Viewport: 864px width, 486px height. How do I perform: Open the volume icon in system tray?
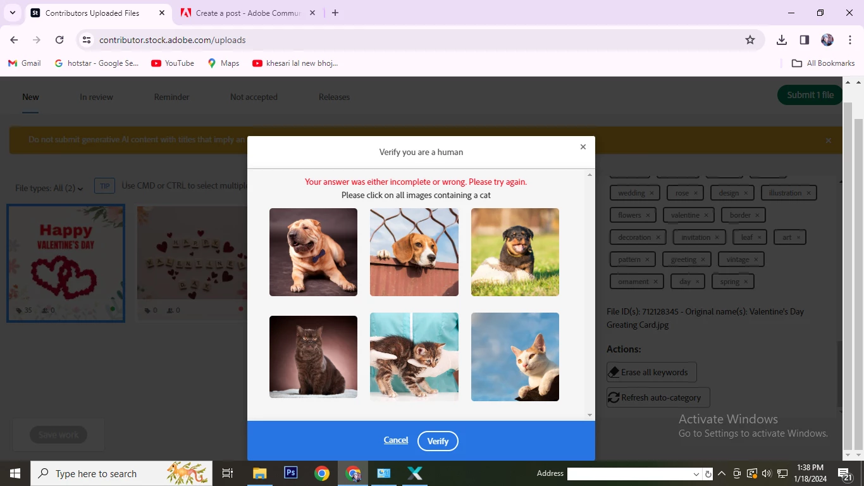(767, 473)
